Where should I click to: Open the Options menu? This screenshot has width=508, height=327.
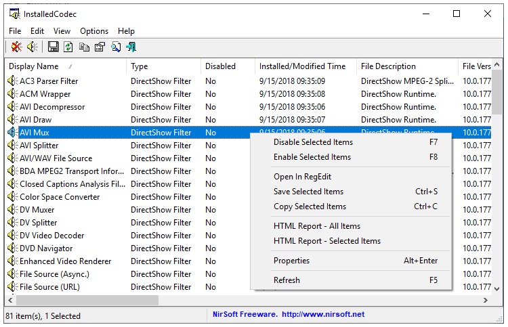coord(94,31)
